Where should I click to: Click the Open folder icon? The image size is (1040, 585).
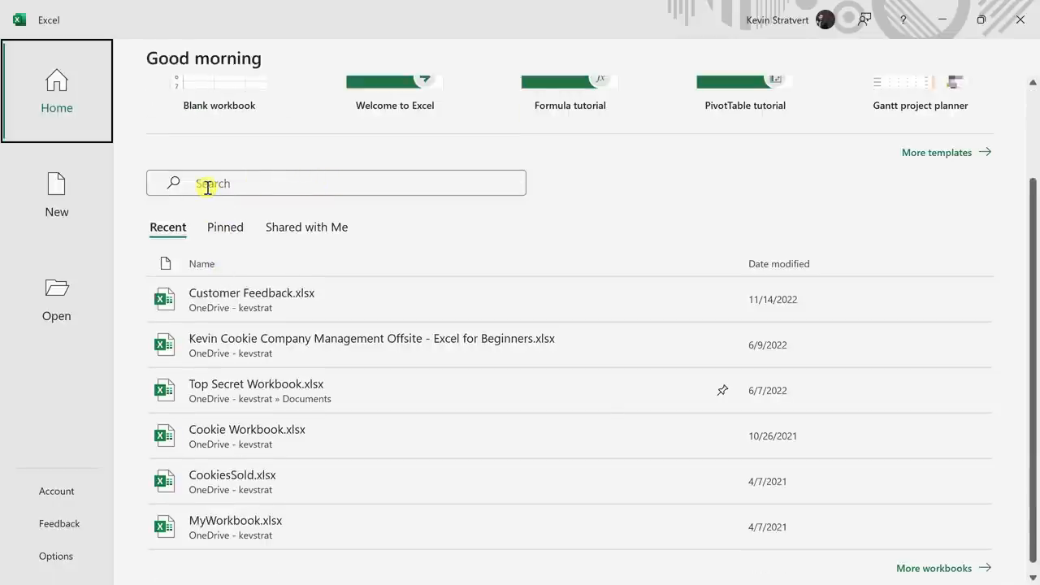coord(56,288)
